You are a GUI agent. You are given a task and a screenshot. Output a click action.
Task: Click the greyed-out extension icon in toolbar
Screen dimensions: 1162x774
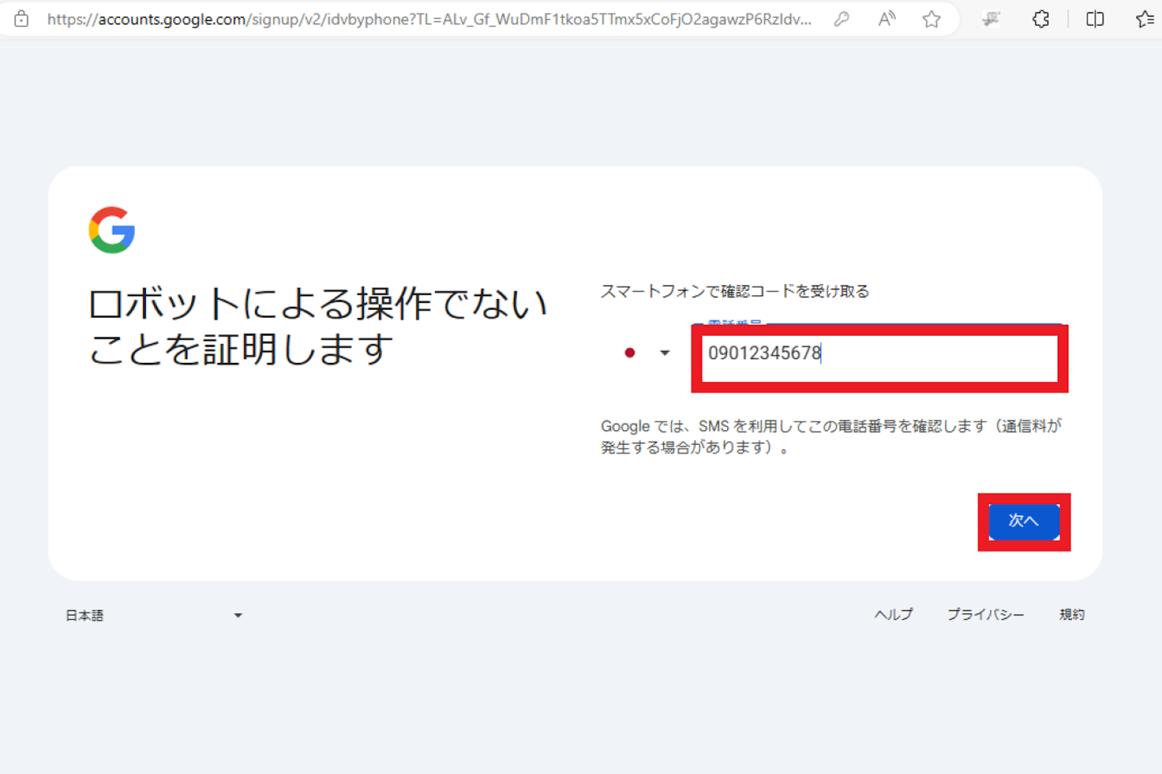click(x=991, y=19)
